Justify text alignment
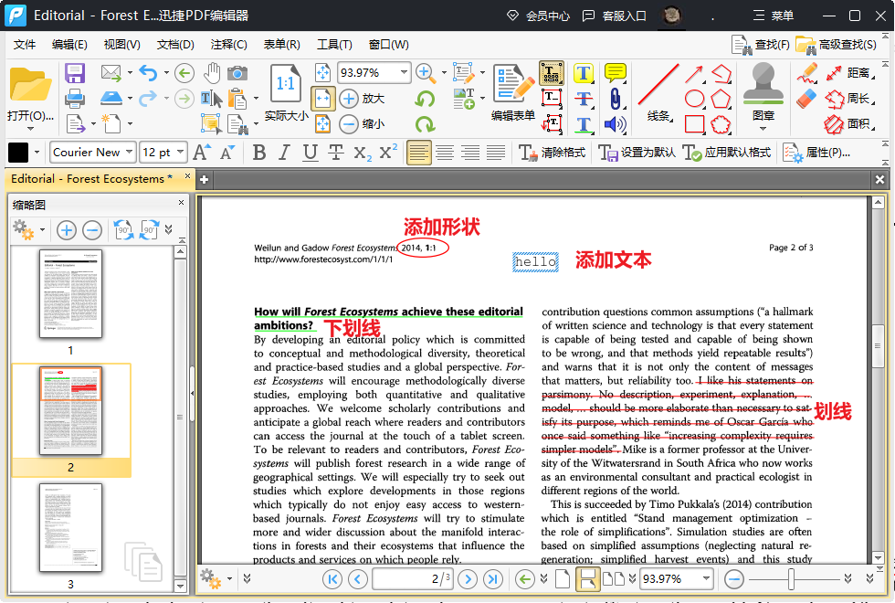 pos(495,153)
